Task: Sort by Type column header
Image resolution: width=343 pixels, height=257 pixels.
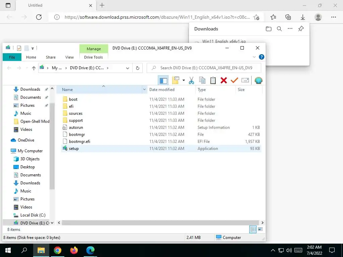Action: pyautogui.click(x=215, y=90)
